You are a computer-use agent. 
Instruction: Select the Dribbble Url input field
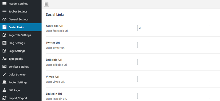click(174, 62)
